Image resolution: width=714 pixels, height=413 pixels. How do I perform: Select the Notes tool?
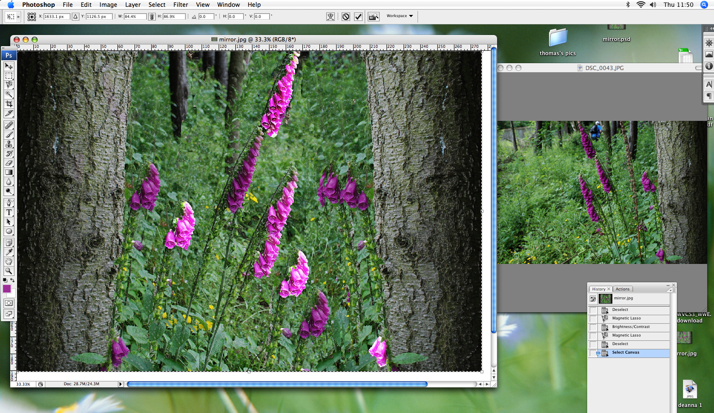pyautogui.click(x=9, y=243)
